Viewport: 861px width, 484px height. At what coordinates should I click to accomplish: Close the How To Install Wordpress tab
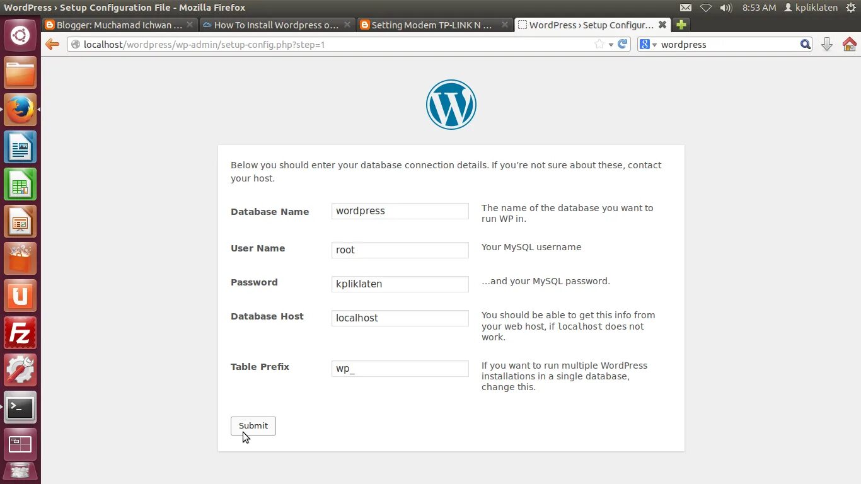347,25
